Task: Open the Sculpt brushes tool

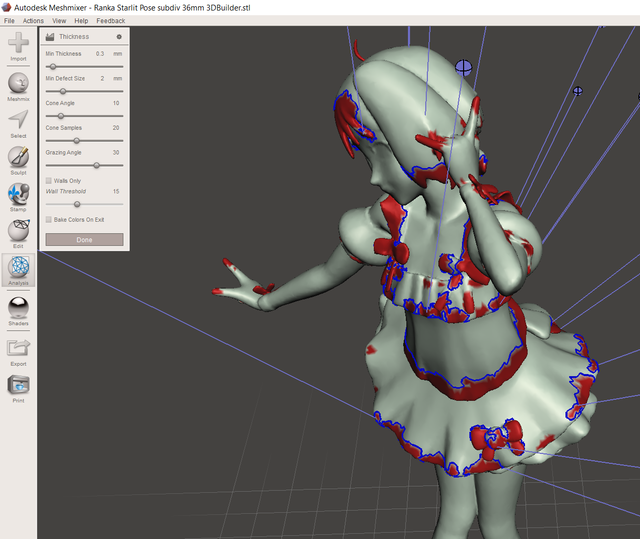Action: 18,161
